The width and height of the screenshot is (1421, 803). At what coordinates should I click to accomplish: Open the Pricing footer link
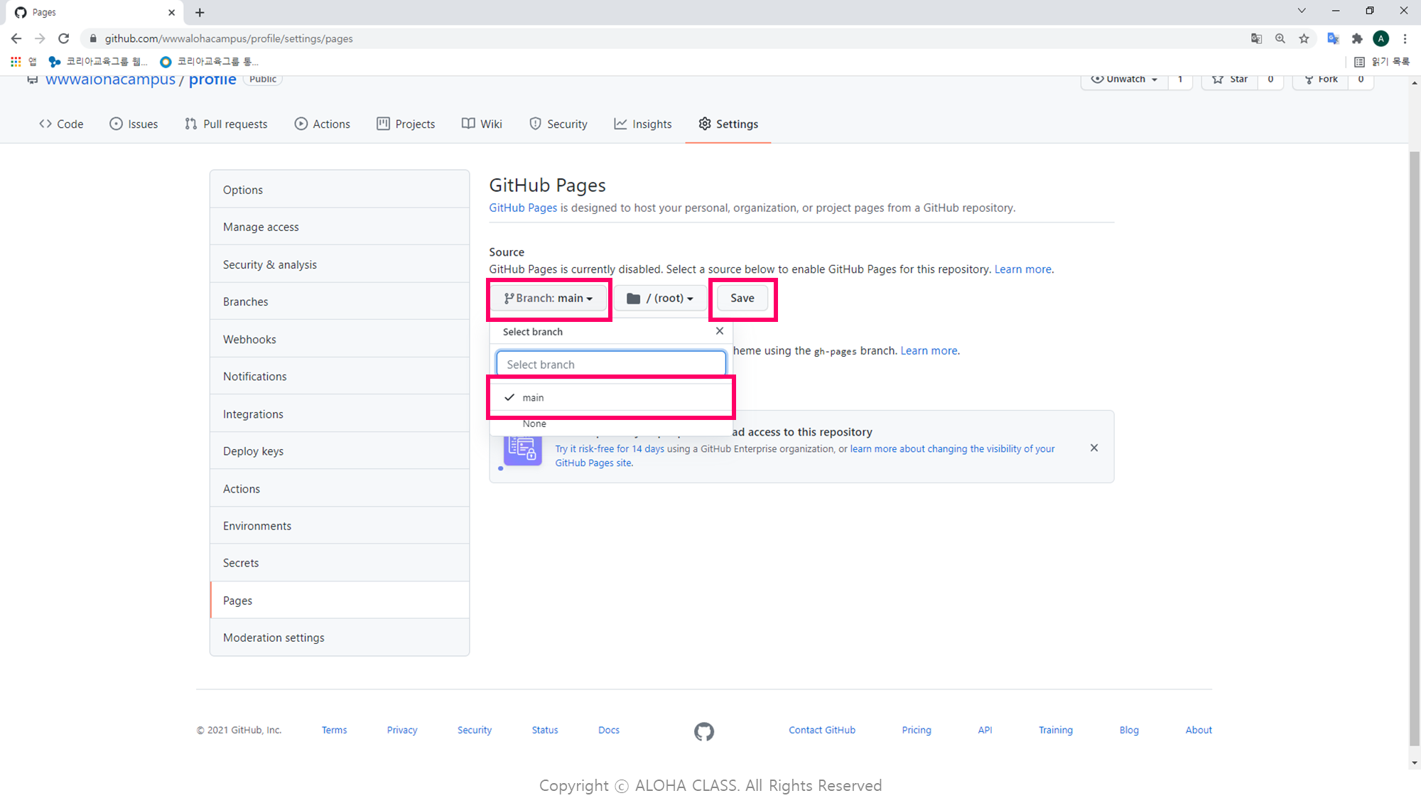[917, 730]
